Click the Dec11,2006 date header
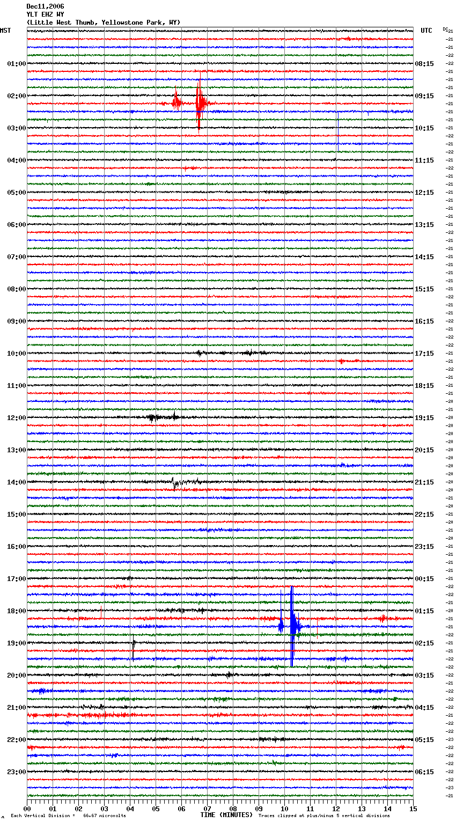This screenshot has height=823, width=456. pyautogui.click(x=45, y=6)
